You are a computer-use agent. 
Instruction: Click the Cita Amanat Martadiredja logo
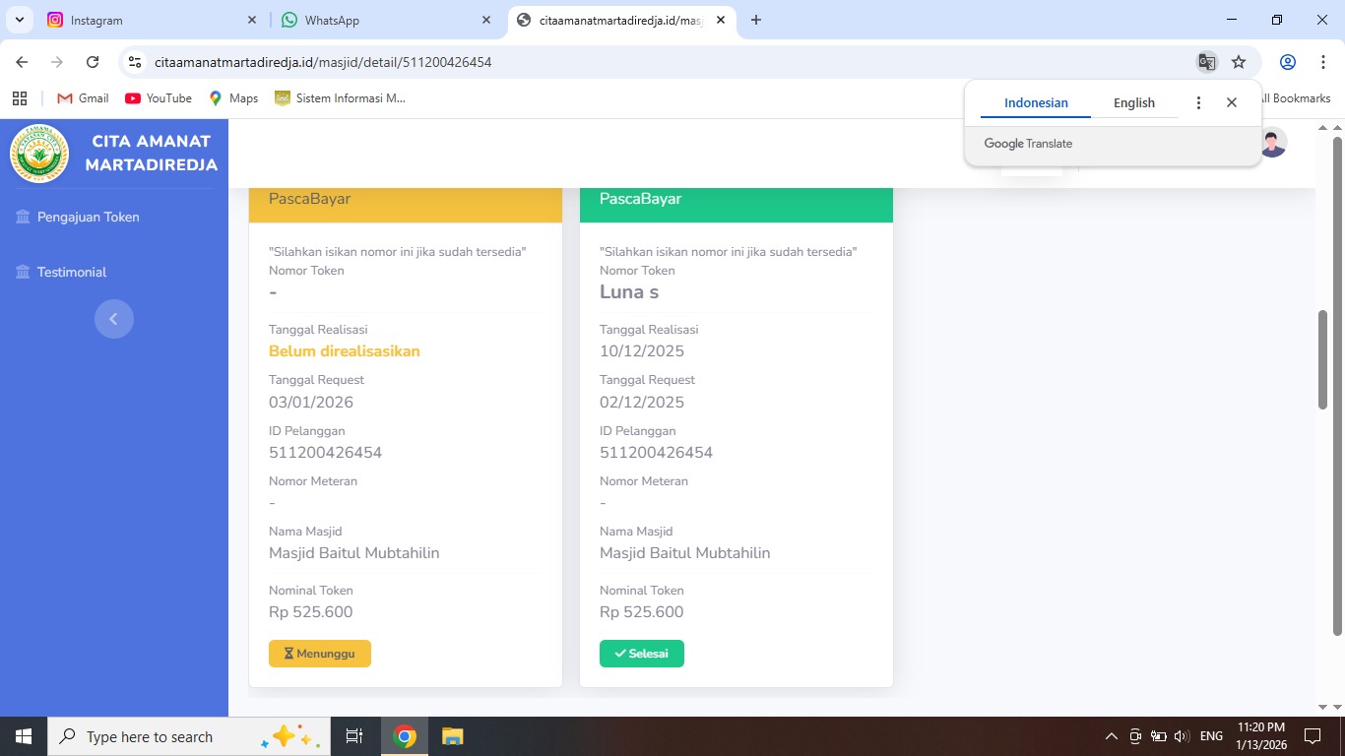pyautogui.click(x=39, y=154)
